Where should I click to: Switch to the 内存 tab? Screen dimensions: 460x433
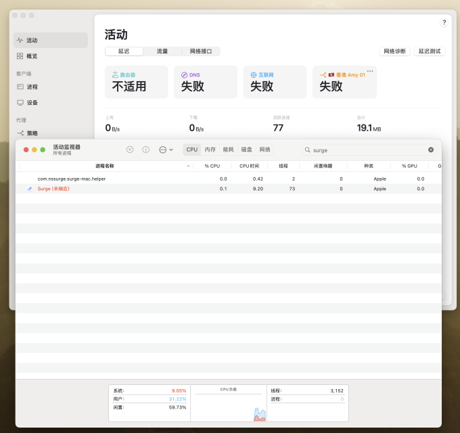pyautogui.click(x=210, y=150)
